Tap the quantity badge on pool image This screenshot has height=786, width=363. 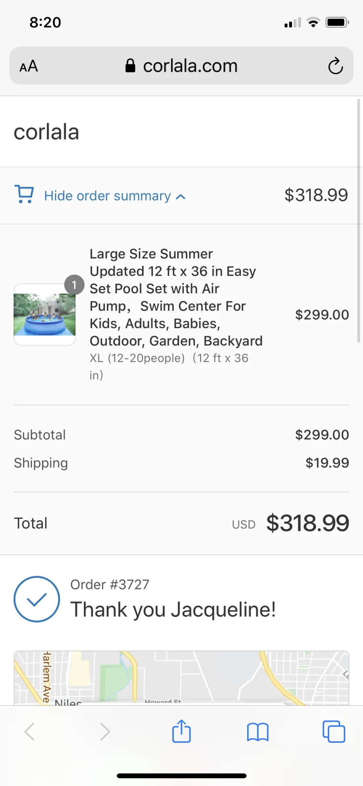[74, 285]
